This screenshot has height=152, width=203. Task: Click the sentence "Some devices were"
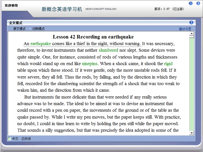tap(157, 50)
